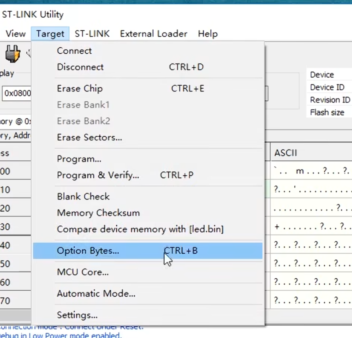Viewport: 352px width, 338px height.
Task: Open the Help menu
Action: [207, 34]
